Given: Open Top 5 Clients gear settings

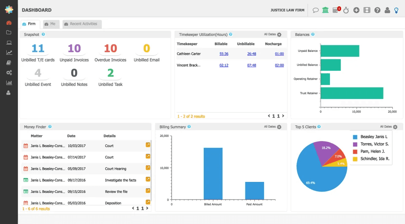Looking at the screenshot, I should tap(395, 127).
